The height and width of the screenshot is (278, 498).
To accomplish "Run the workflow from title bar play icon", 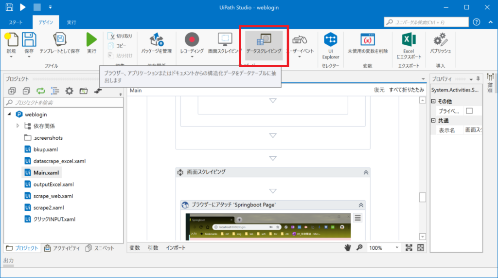I will pyautogui.click(x=23, y=7).
